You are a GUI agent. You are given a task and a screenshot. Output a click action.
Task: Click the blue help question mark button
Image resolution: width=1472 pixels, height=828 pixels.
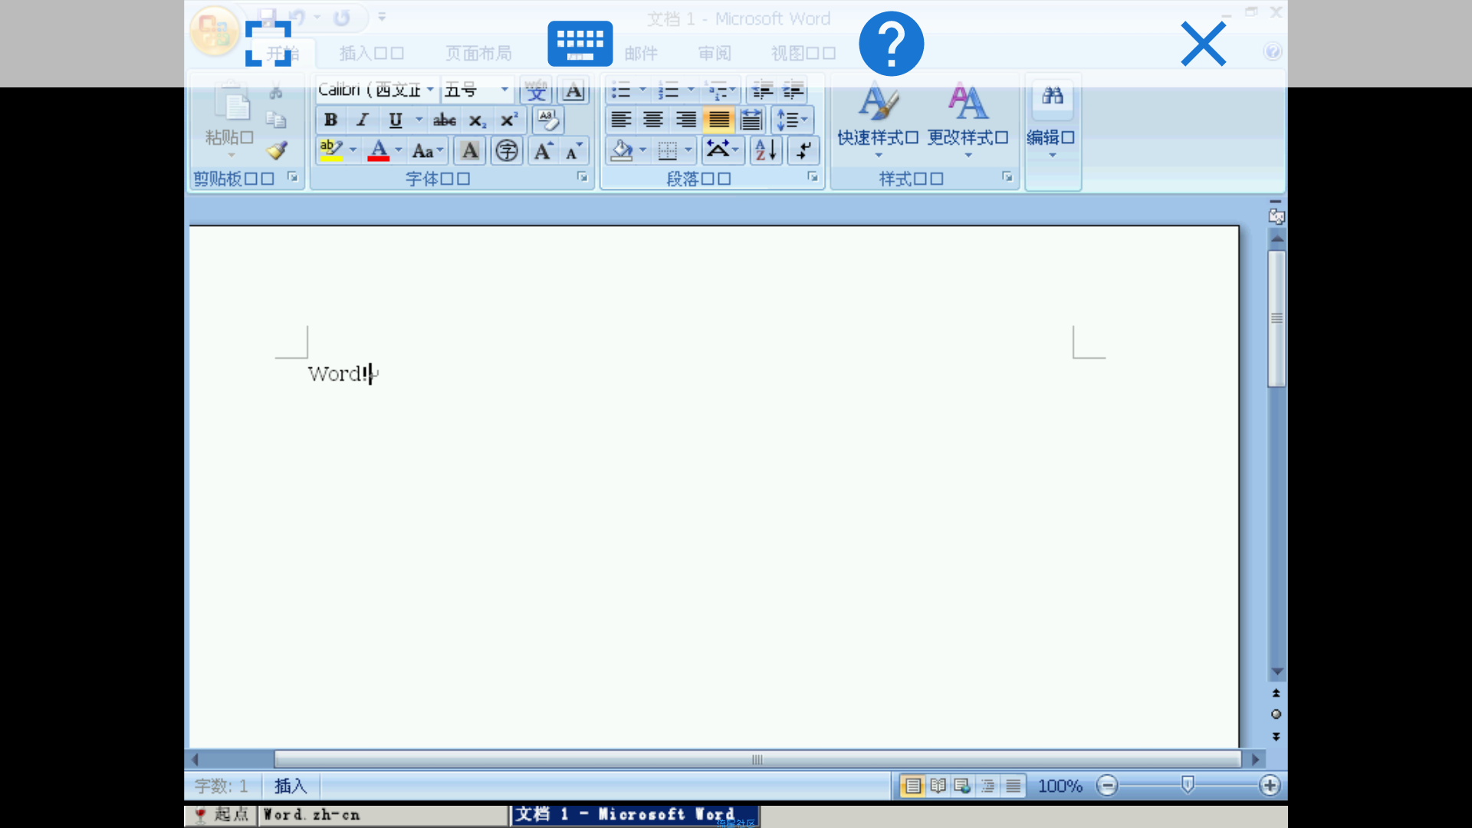pyautogui.click(x=891, y=44)
